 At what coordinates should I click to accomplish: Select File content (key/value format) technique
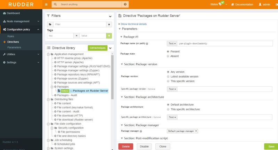pyautogui.click(x=75, y=108)
